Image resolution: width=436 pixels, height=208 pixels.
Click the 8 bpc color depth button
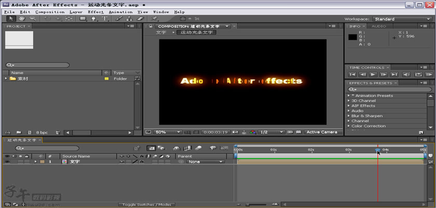coord(42,133)
